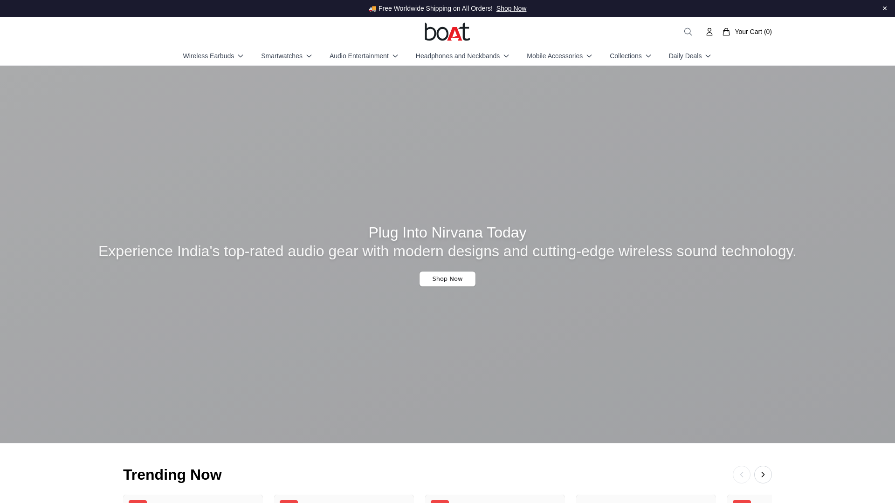Click the hero Shop Now button

click(447, 279)
